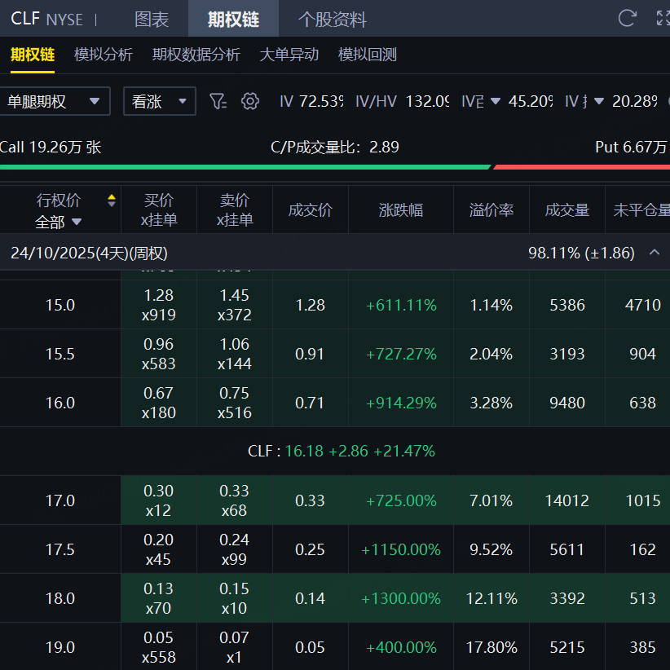Open the 看涨 call/put dropdown
The image size is (670, 670).
pos(159,101)
